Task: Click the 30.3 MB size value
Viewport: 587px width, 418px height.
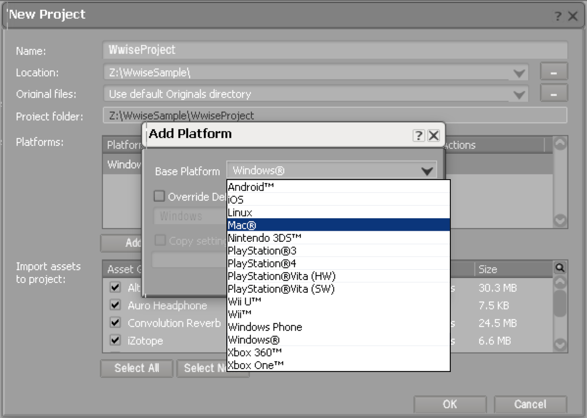Action: 497,288
